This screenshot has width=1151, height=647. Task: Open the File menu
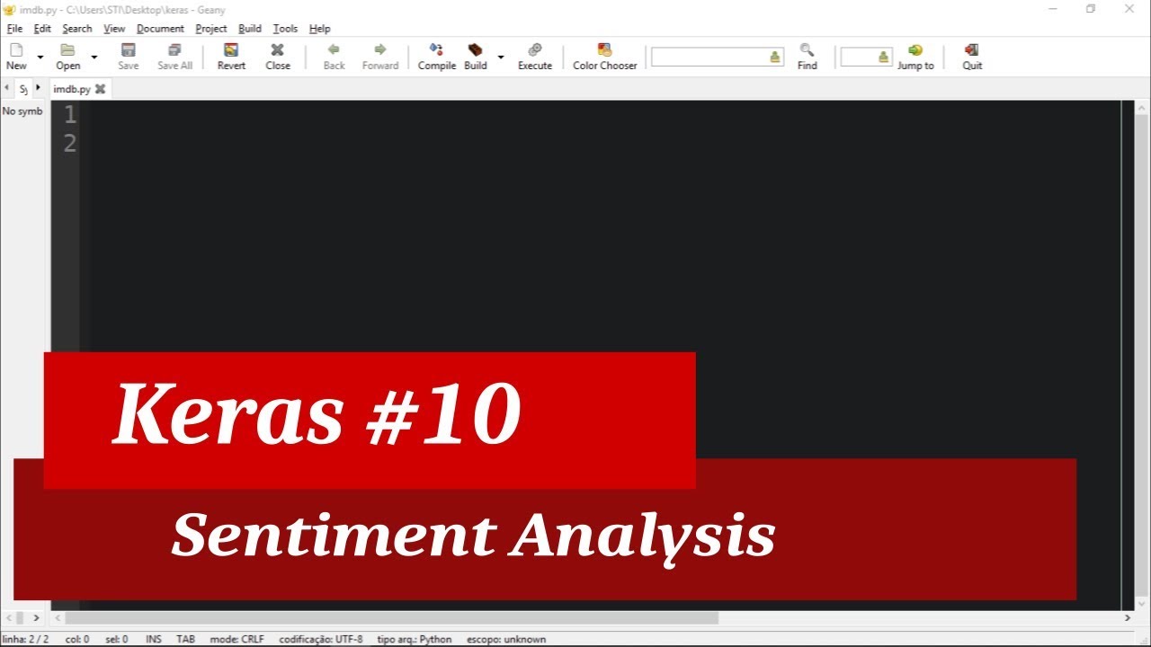point(14,29)
